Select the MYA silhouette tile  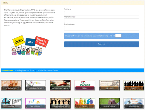pyautogui.click(x=134, y=85)
